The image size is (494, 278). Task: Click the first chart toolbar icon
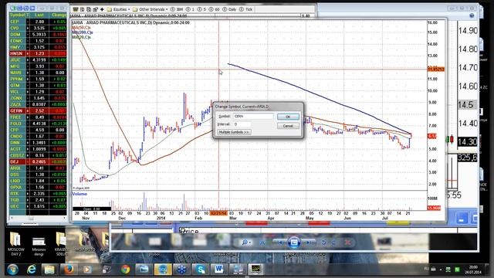click(76, 9)
